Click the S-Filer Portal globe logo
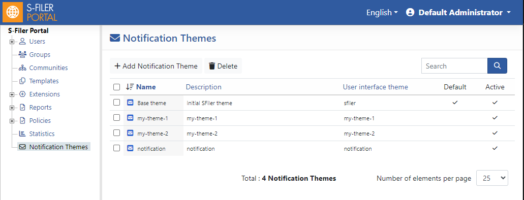 (13, 12)
